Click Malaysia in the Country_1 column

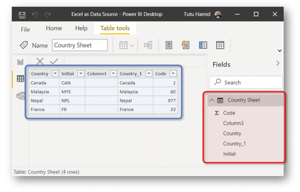click(x=135, y=92)
